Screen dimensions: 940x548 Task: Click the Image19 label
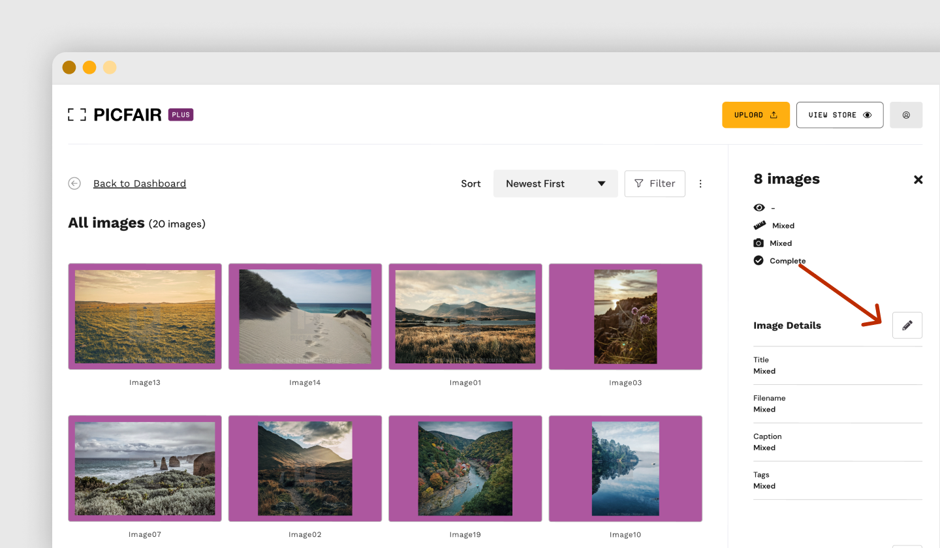(465, 534)
